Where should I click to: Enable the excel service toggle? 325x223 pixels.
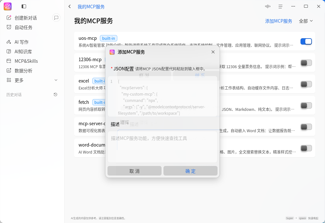[306, 84]
